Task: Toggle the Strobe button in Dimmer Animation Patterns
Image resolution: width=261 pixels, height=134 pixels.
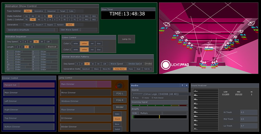Action: (x=148, y=64)
